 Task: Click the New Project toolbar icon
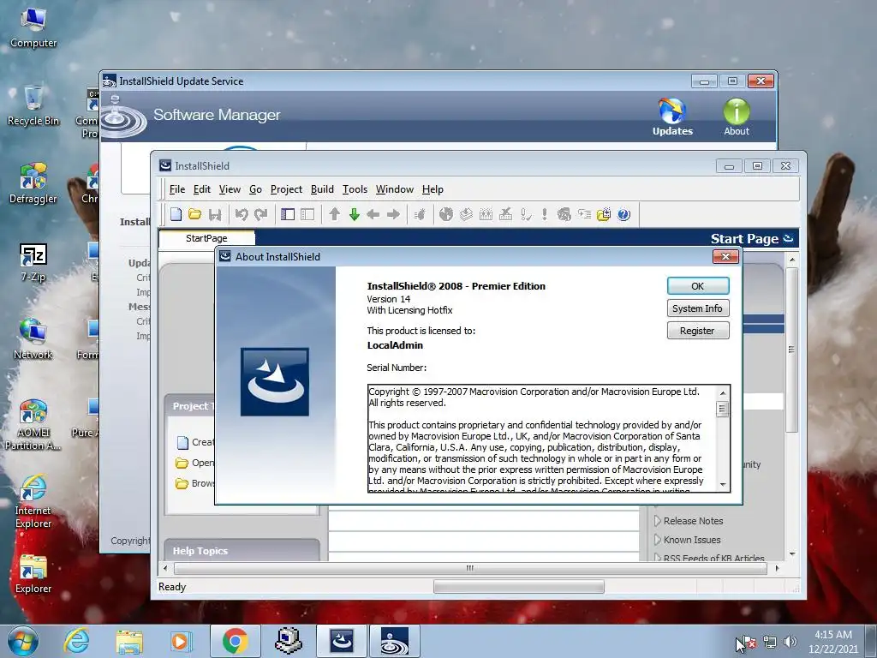pyautogui.click(x=176, y=214)
